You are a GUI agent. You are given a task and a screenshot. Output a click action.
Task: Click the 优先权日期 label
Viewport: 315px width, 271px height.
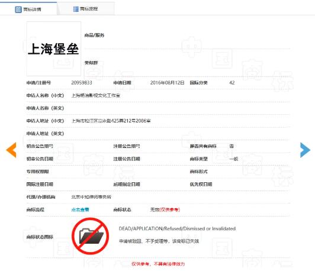(201, 184)
